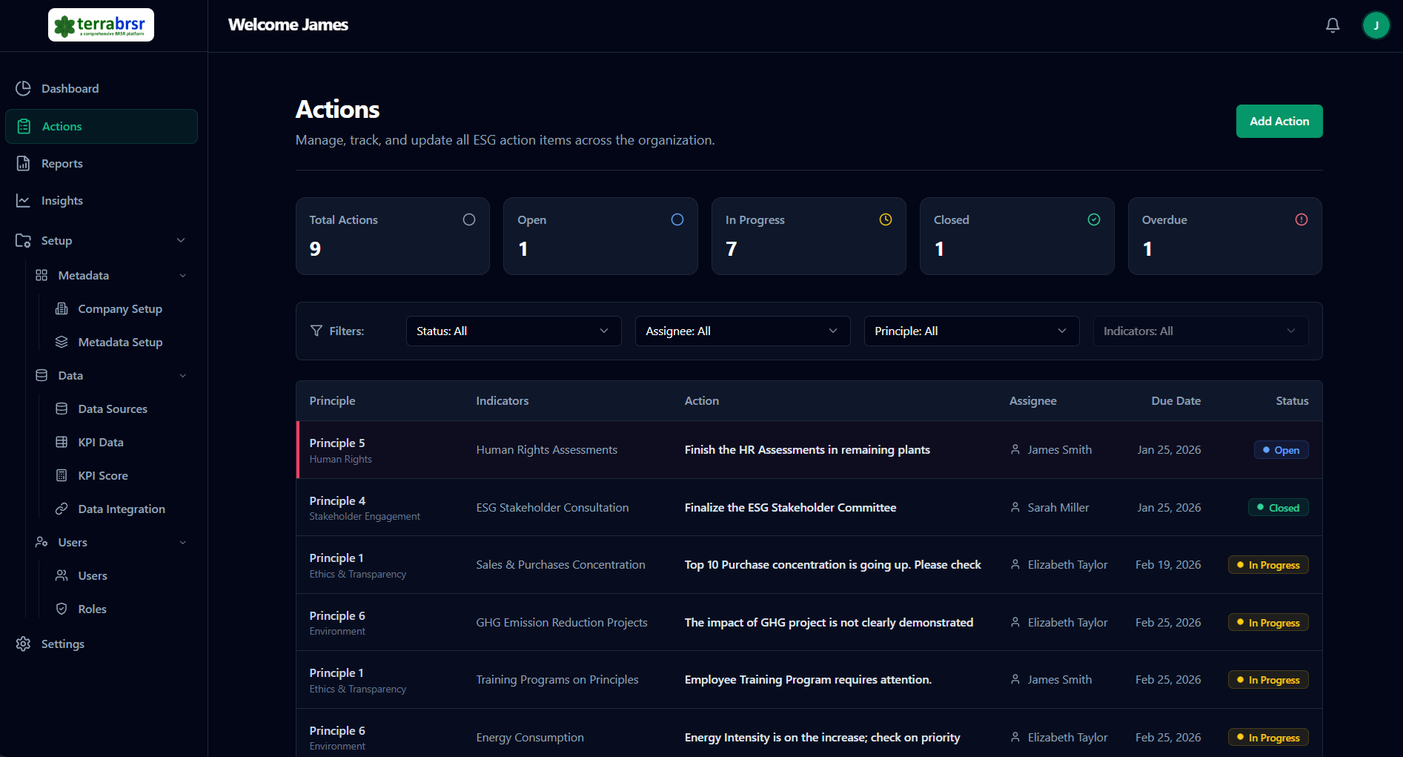Open Dashboard via its pie chart icon
This screenshot has height=757, width=1403.
click(24, 88)
